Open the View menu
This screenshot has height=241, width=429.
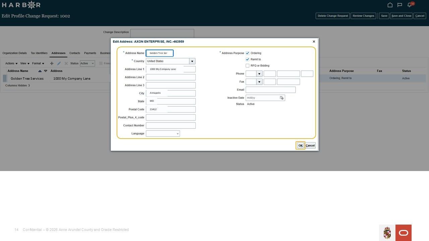(25, 63)
